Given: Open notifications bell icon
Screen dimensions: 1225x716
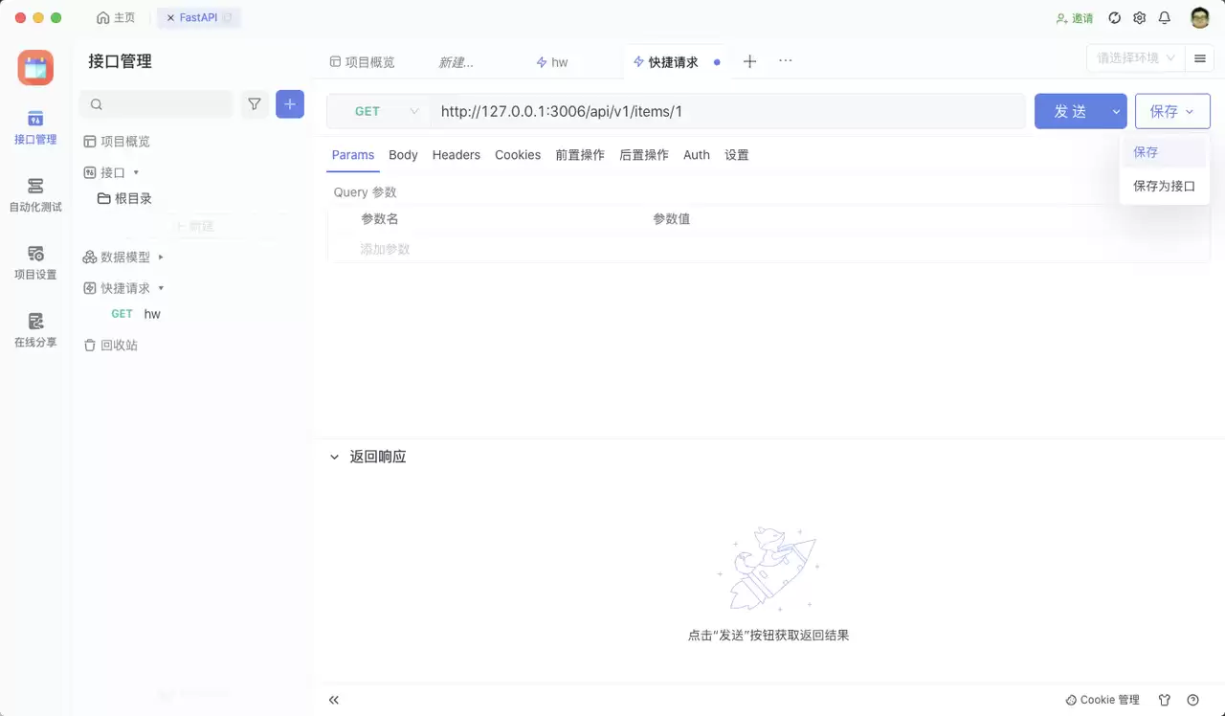Looking at the screenshot, I should [1165, 18].
